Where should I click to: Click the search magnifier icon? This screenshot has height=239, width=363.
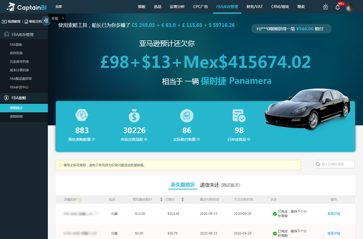(318, 164)
